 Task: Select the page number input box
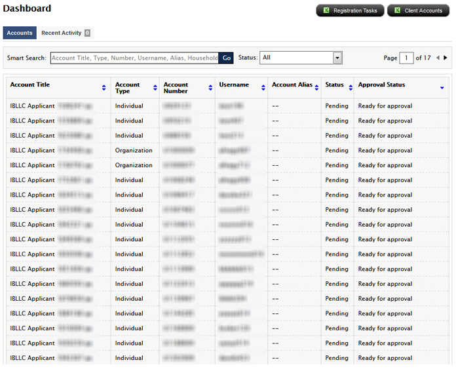[406, 58]
